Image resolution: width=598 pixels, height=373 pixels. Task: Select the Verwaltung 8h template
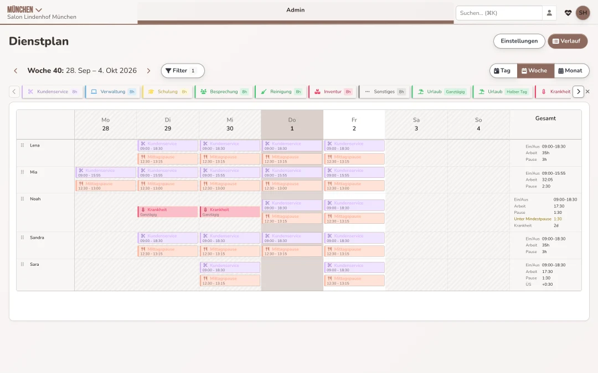[112, 92]
